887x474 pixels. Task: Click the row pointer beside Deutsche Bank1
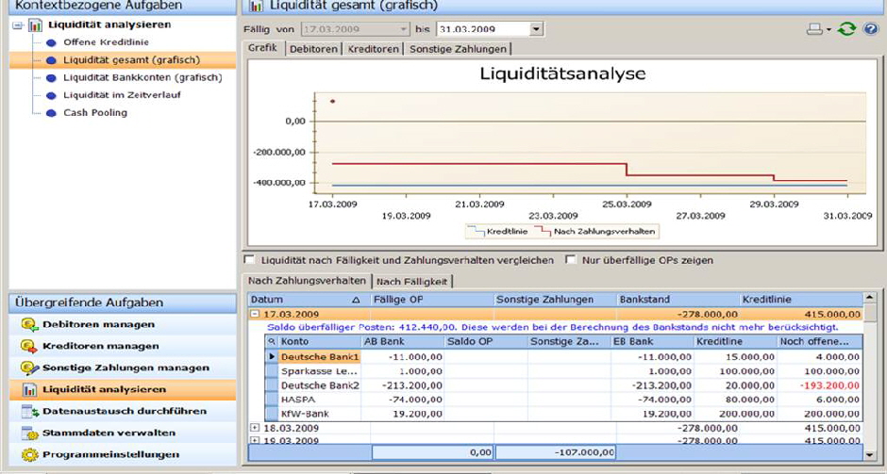coord(272,356)
